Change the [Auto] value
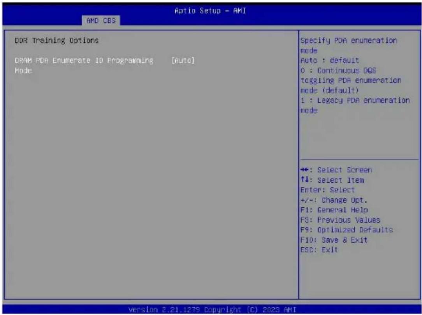422x315 pixels. tap(183, 61)
